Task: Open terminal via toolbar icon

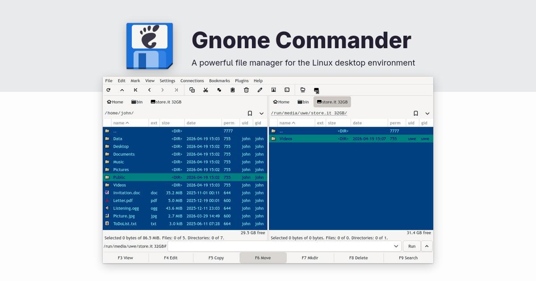Action: 287,90
